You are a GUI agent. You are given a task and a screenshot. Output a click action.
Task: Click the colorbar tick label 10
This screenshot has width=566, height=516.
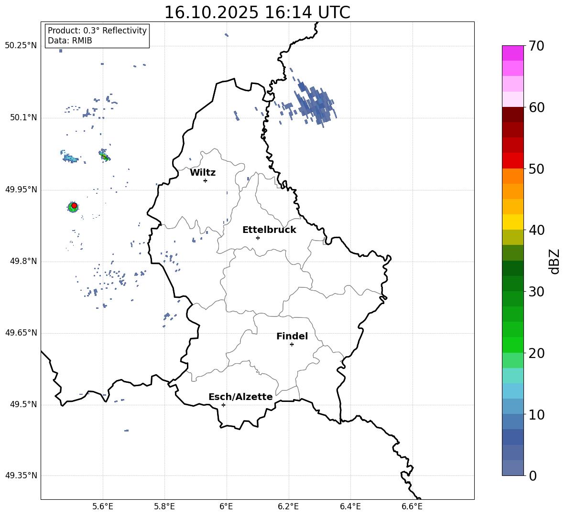536,414
